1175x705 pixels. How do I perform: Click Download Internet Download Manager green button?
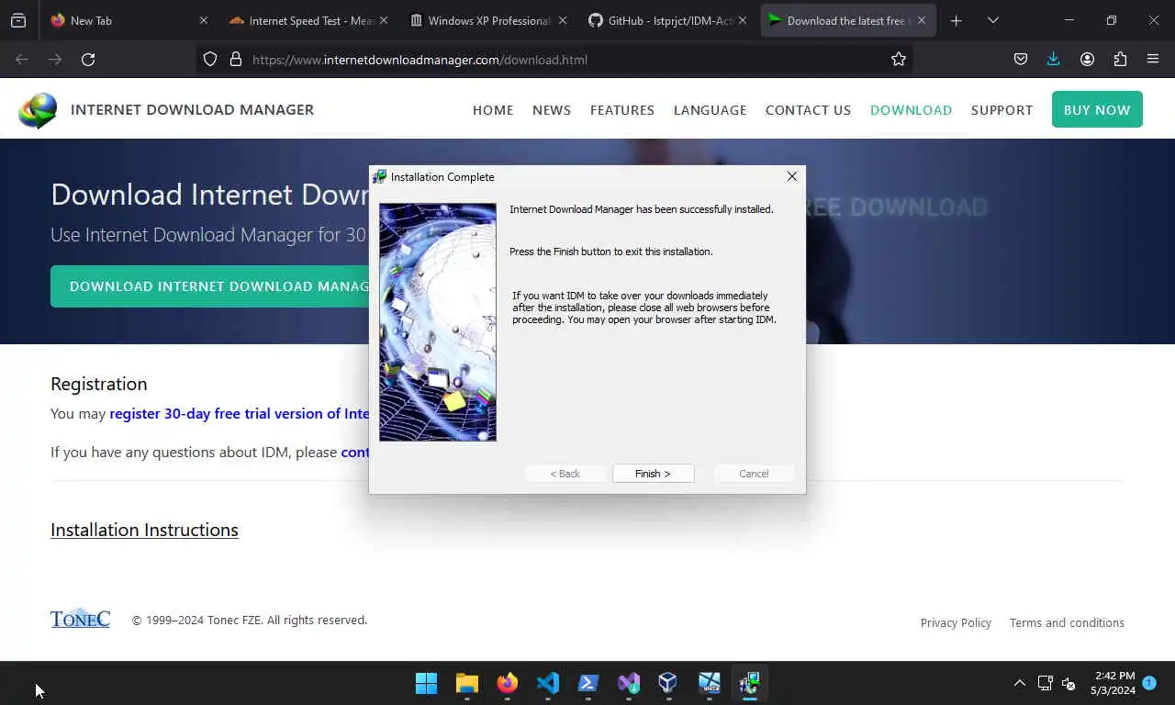click(210, 286)
